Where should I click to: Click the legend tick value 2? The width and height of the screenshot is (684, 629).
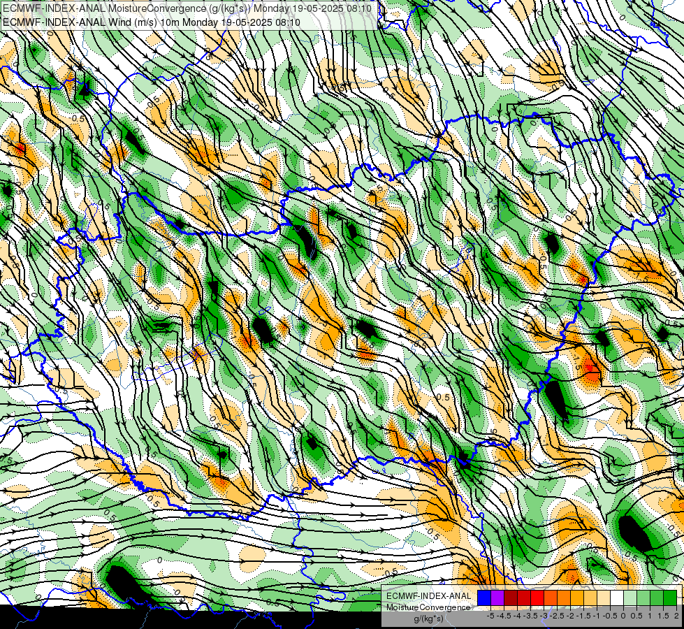tap(676, 616)
